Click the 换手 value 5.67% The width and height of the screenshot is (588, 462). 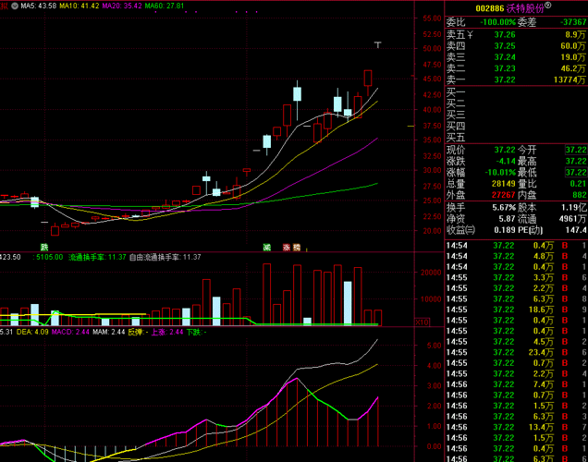click(505, 207)
